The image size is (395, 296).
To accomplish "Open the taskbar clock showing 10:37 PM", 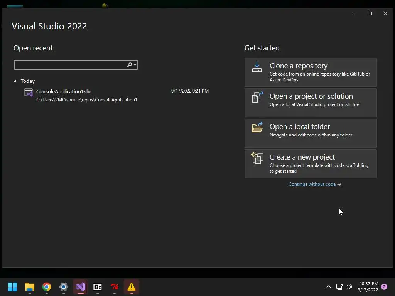I will 368,287.
